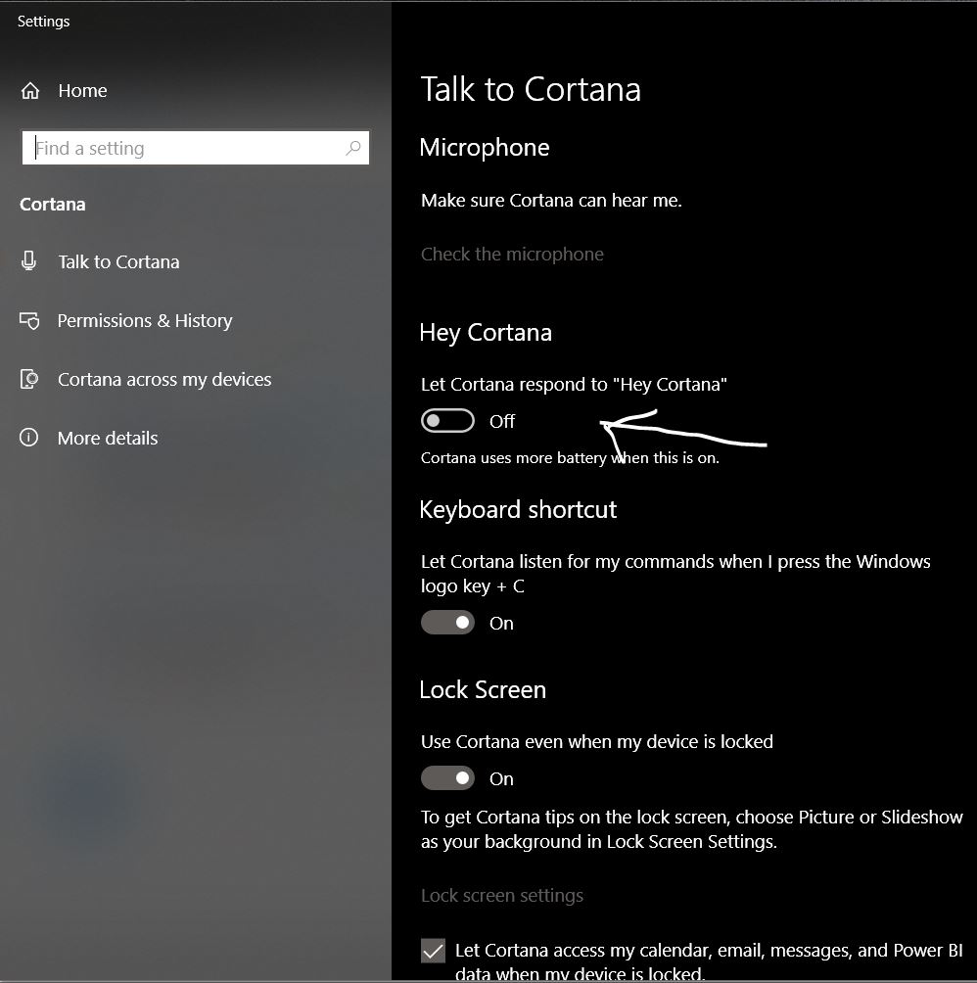
Task: Click the Cortana across my devices icon
Action: [x=28, y=379]
